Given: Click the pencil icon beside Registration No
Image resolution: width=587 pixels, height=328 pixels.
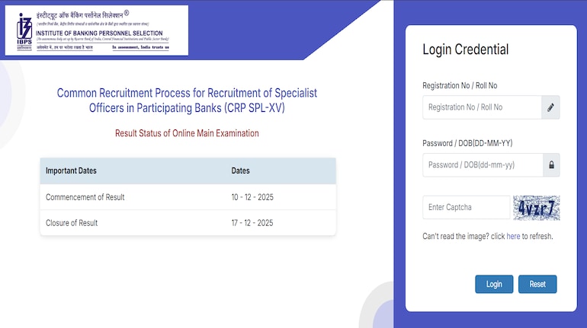Looking at the screenshot, I should click(x=550, y=107).
